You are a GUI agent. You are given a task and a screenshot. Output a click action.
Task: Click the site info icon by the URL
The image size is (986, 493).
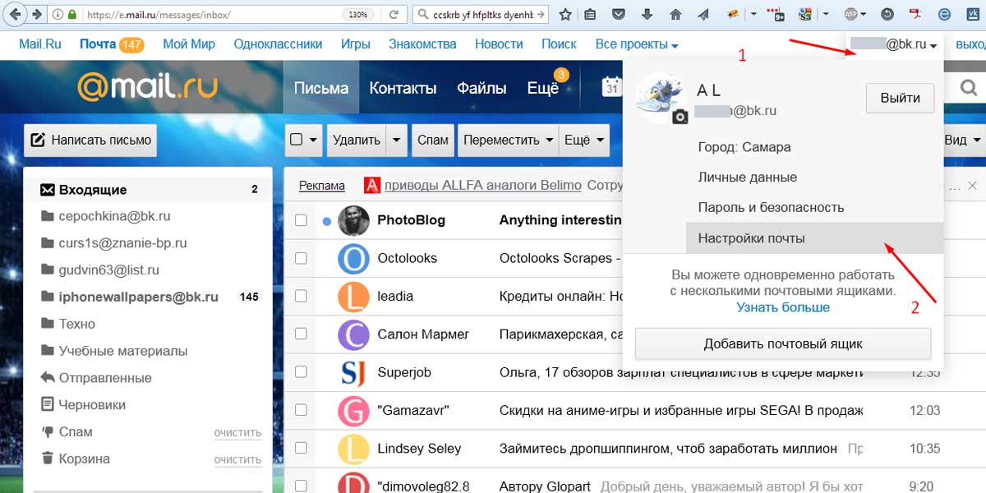(58, 15)
